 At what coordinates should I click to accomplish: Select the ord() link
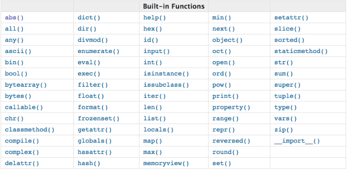(x=221, y=74)
